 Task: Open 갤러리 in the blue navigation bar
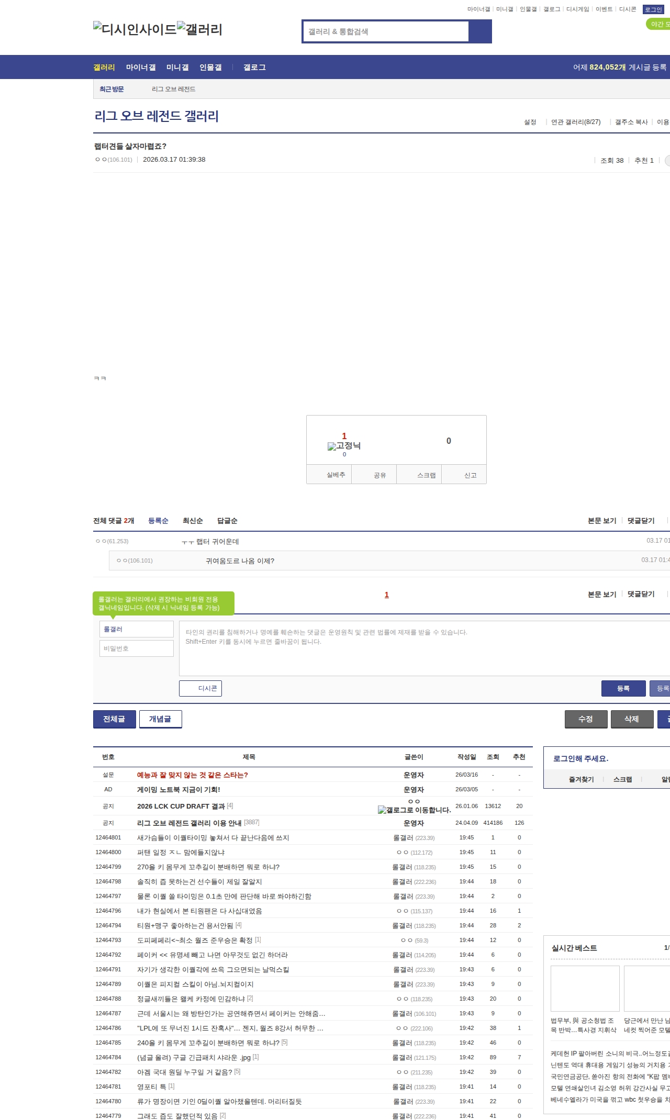point(104,68)
